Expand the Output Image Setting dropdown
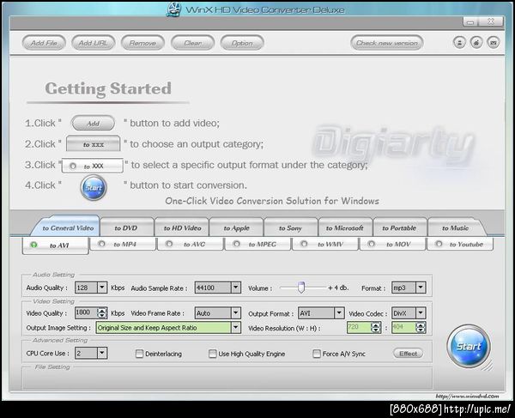This screenshot has height=418, width=515. click(235, 327)
